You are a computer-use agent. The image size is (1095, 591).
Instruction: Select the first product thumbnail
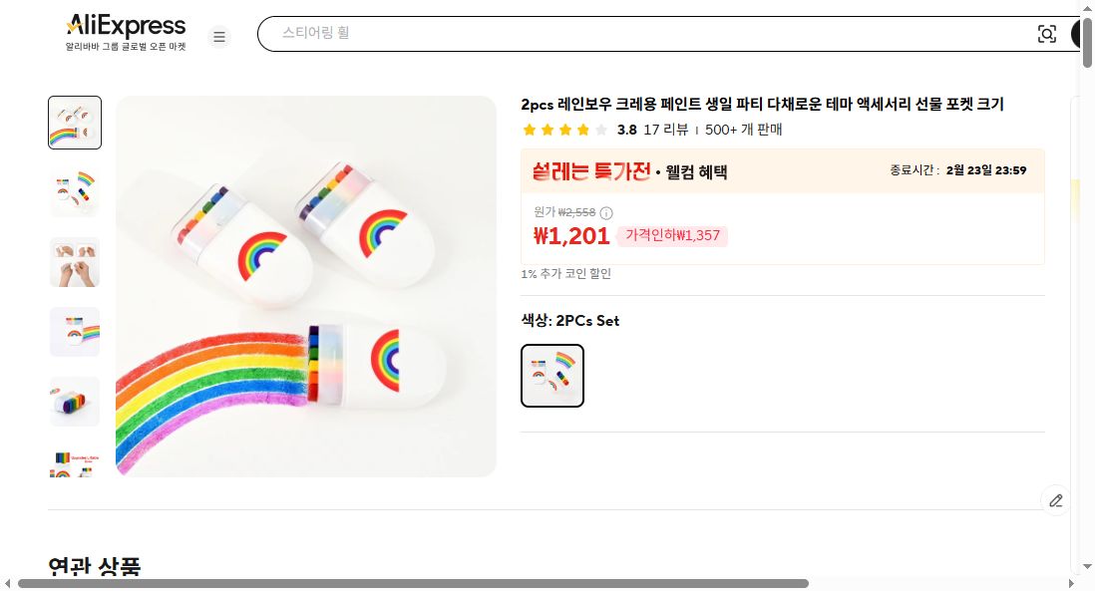(74, 122)
